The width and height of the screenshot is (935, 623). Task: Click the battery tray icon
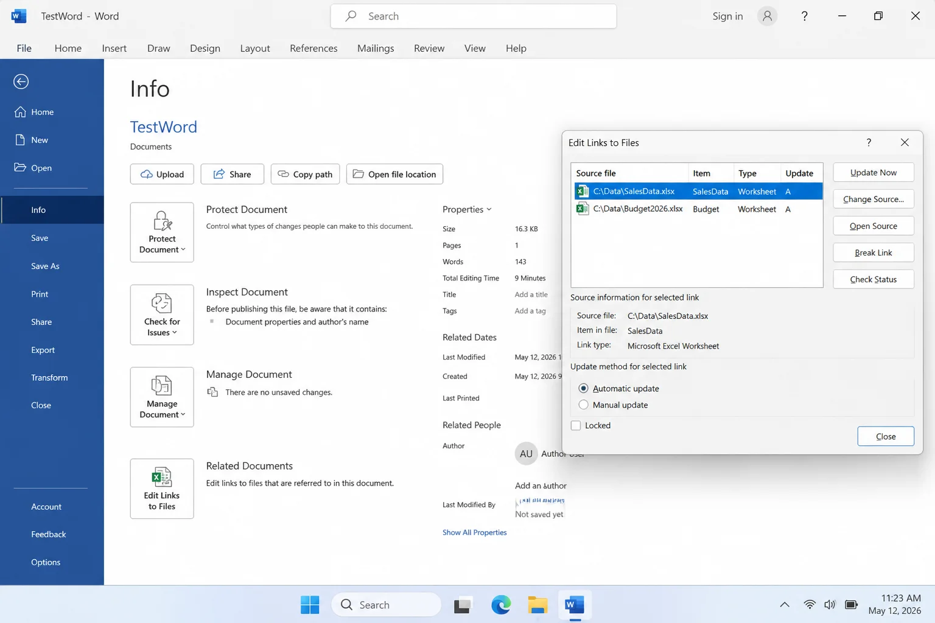click(852, 605)
